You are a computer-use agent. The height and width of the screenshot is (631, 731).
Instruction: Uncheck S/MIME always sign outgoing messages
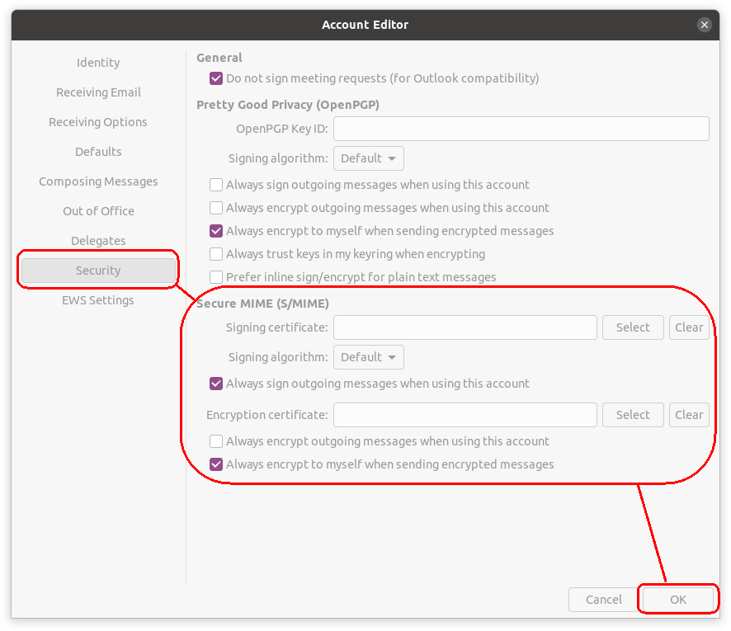pyautogui.click(x=216, y=384)
